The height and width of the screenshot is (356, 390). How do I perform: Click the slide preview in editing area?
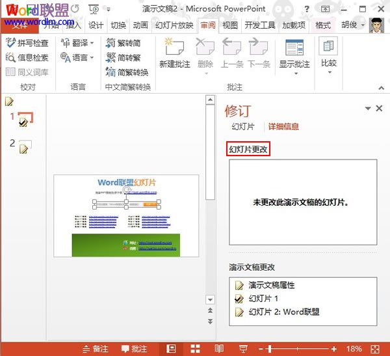click(126, 215)
